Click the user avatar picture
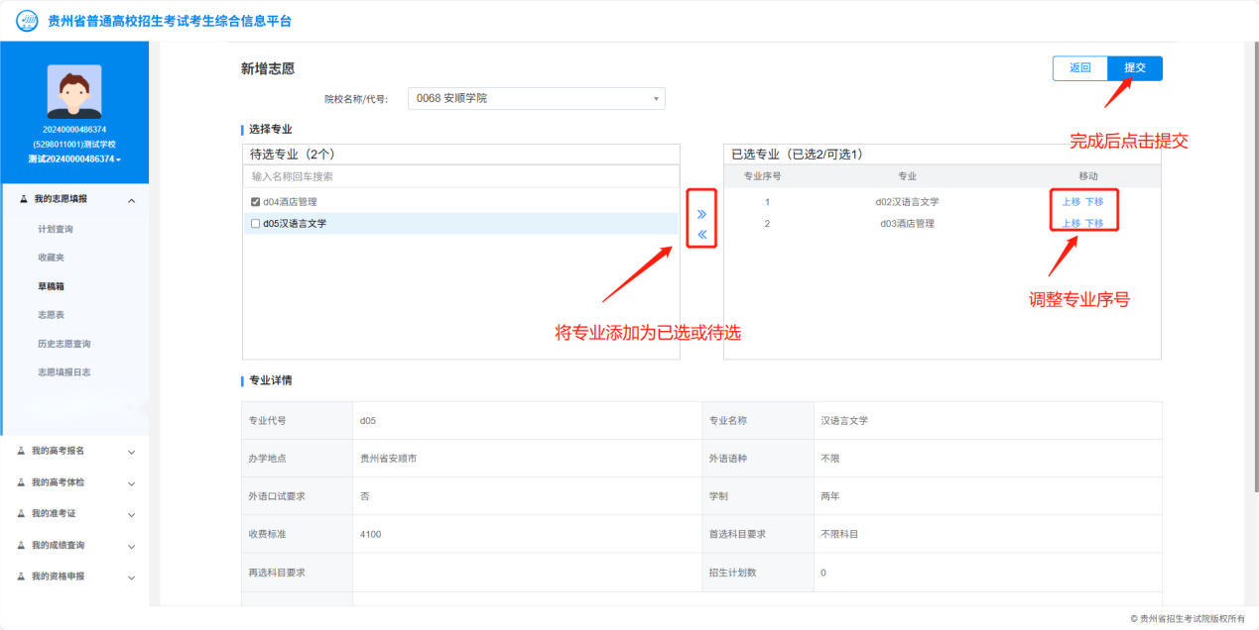Viewport: 1259px width, 630px height. tap(74, 92)
